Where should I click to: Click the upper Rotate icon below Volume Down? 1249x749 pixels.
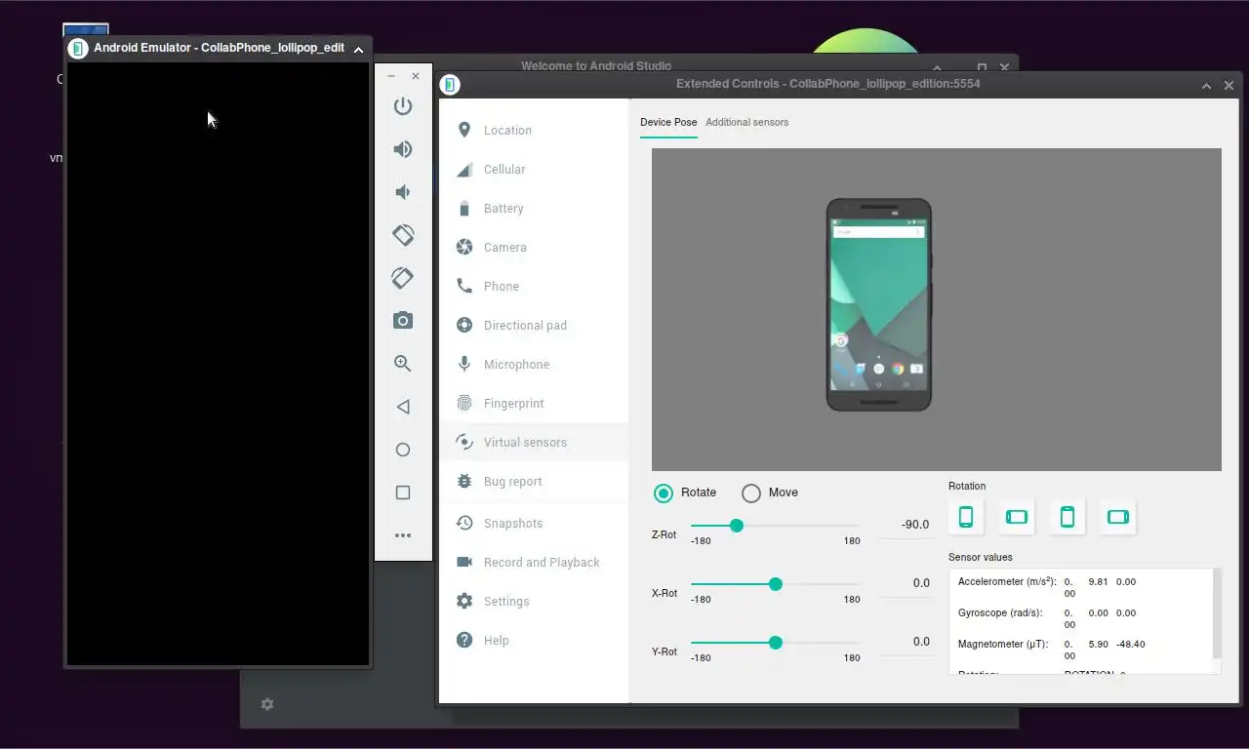403,235
